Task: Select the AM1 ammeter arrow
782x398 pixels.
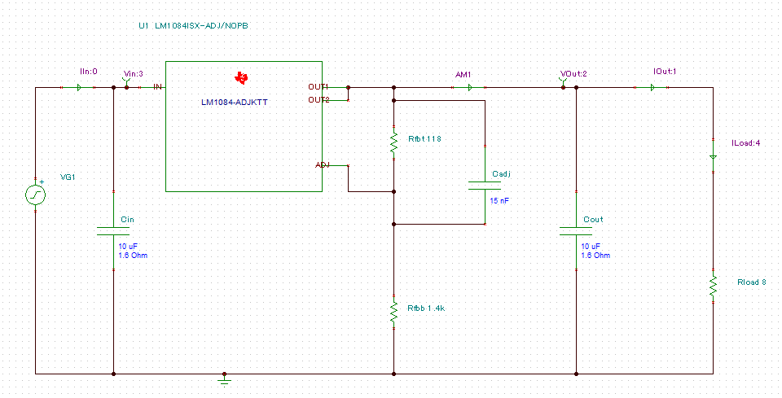Action: 469,88
